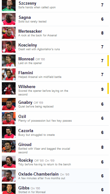This screenshot has height=194, width=110.
Task: Click Rosicky's 'On '69' substitution label
Action: pyautogui.click(x=50, y=161)
